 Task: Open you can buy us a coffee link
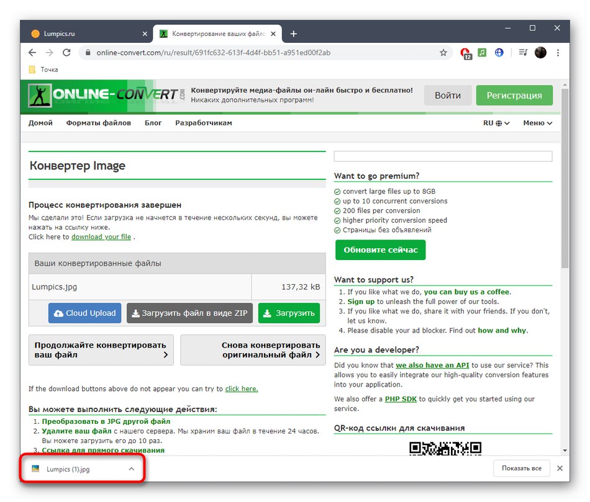coord(467,292)
